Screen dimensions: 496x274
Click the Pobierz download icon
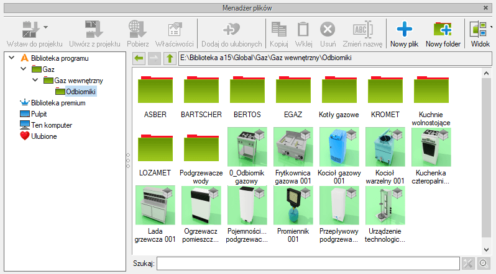137,29
